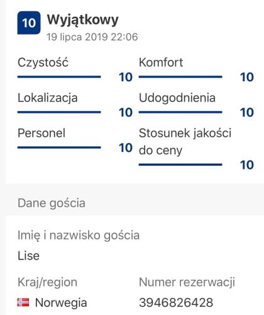Click the country name Norwegia
Screen dimensions: 264x315
coord(61,302)
